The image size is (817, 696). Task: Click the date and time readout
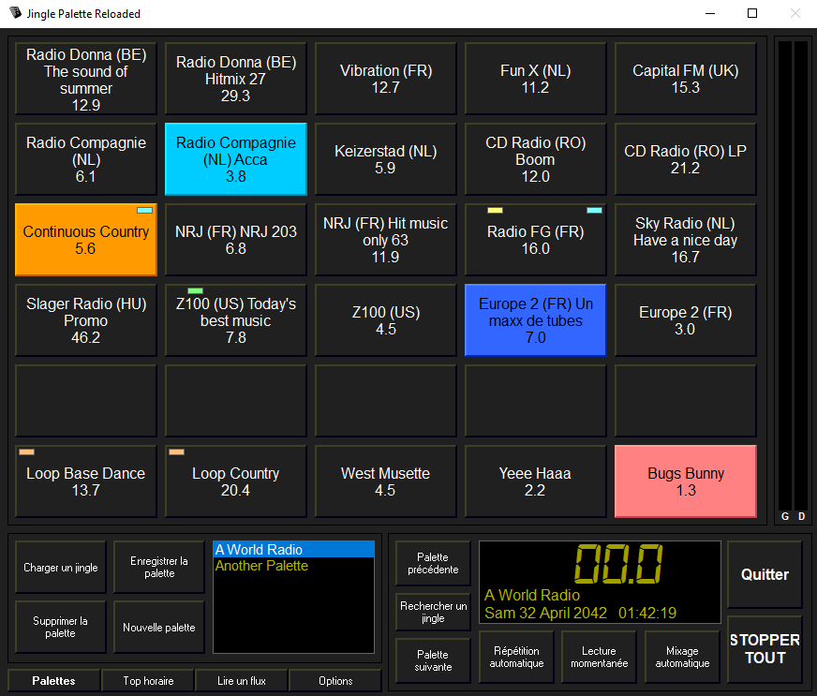[581, 613]
